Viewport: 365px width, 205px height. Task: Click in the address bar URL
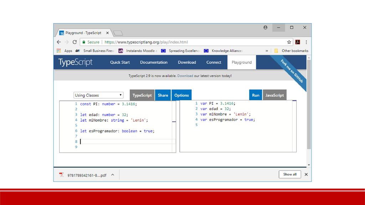tap(146, 42)
